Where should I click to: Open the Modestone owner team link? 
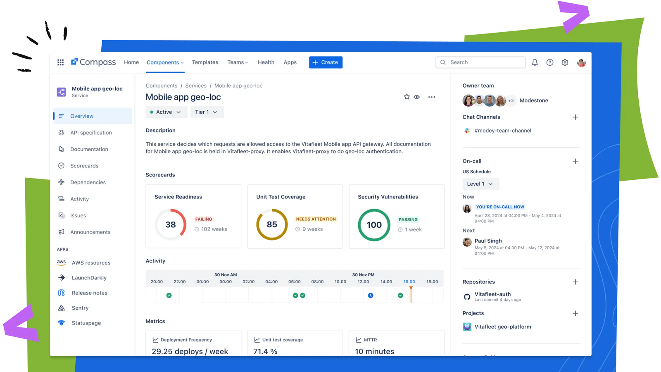[x=534, y=100]
